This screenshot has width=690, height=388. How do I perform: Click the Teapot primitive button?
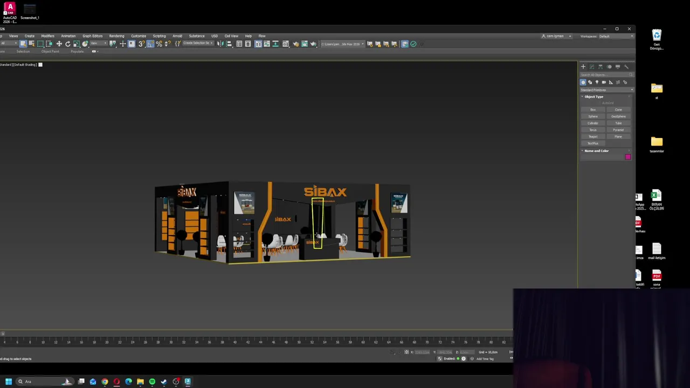593,137
